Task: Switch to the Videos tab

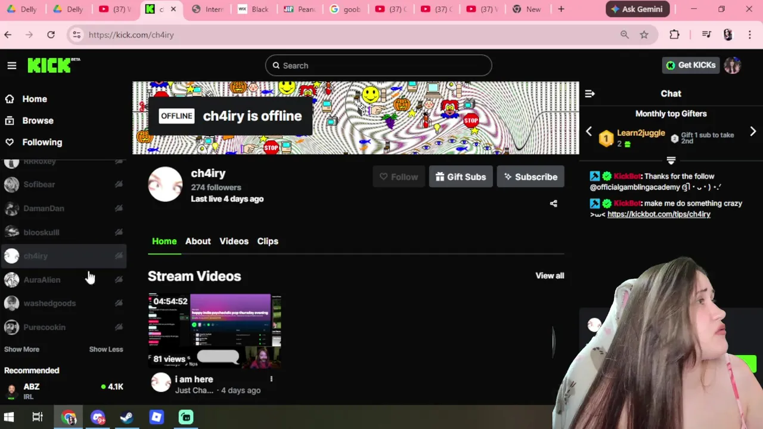Action: (x=234, y=241)
